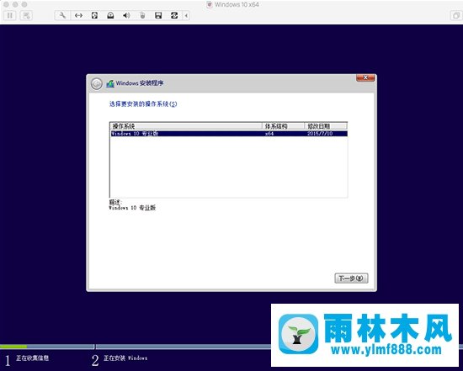The height and width of the screenshot is (371, 463).
Task: Click the 操作系统 column header
Action: click(x=186, y=126)
